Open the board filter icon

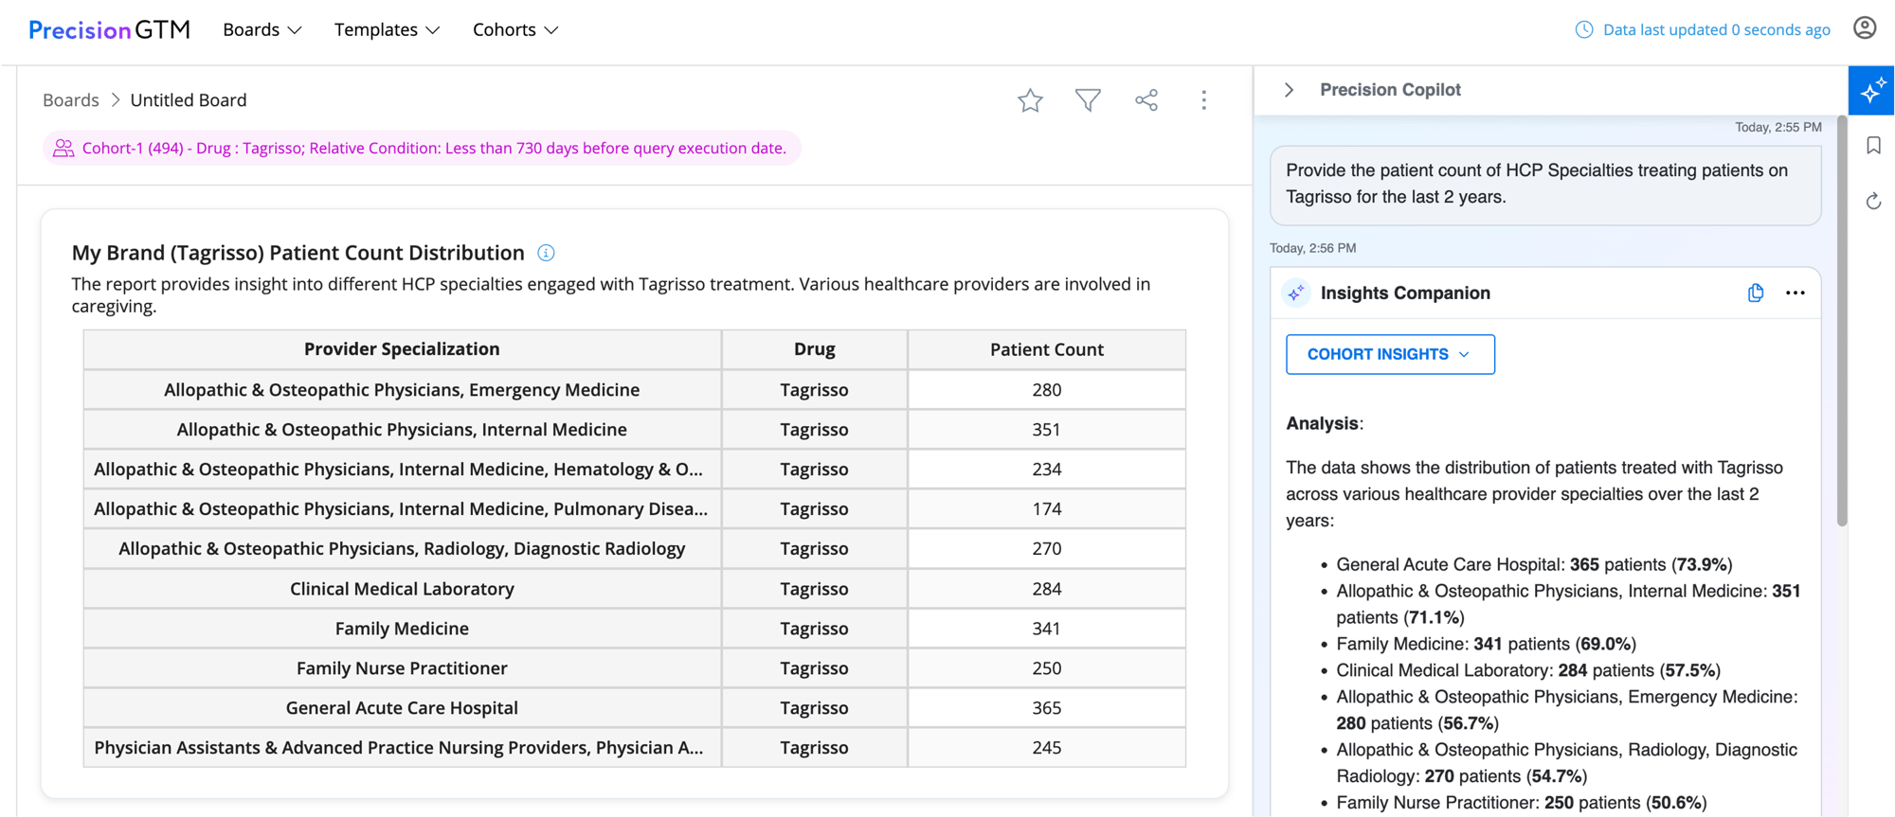pyautogui.click(x=1088, y=100)
